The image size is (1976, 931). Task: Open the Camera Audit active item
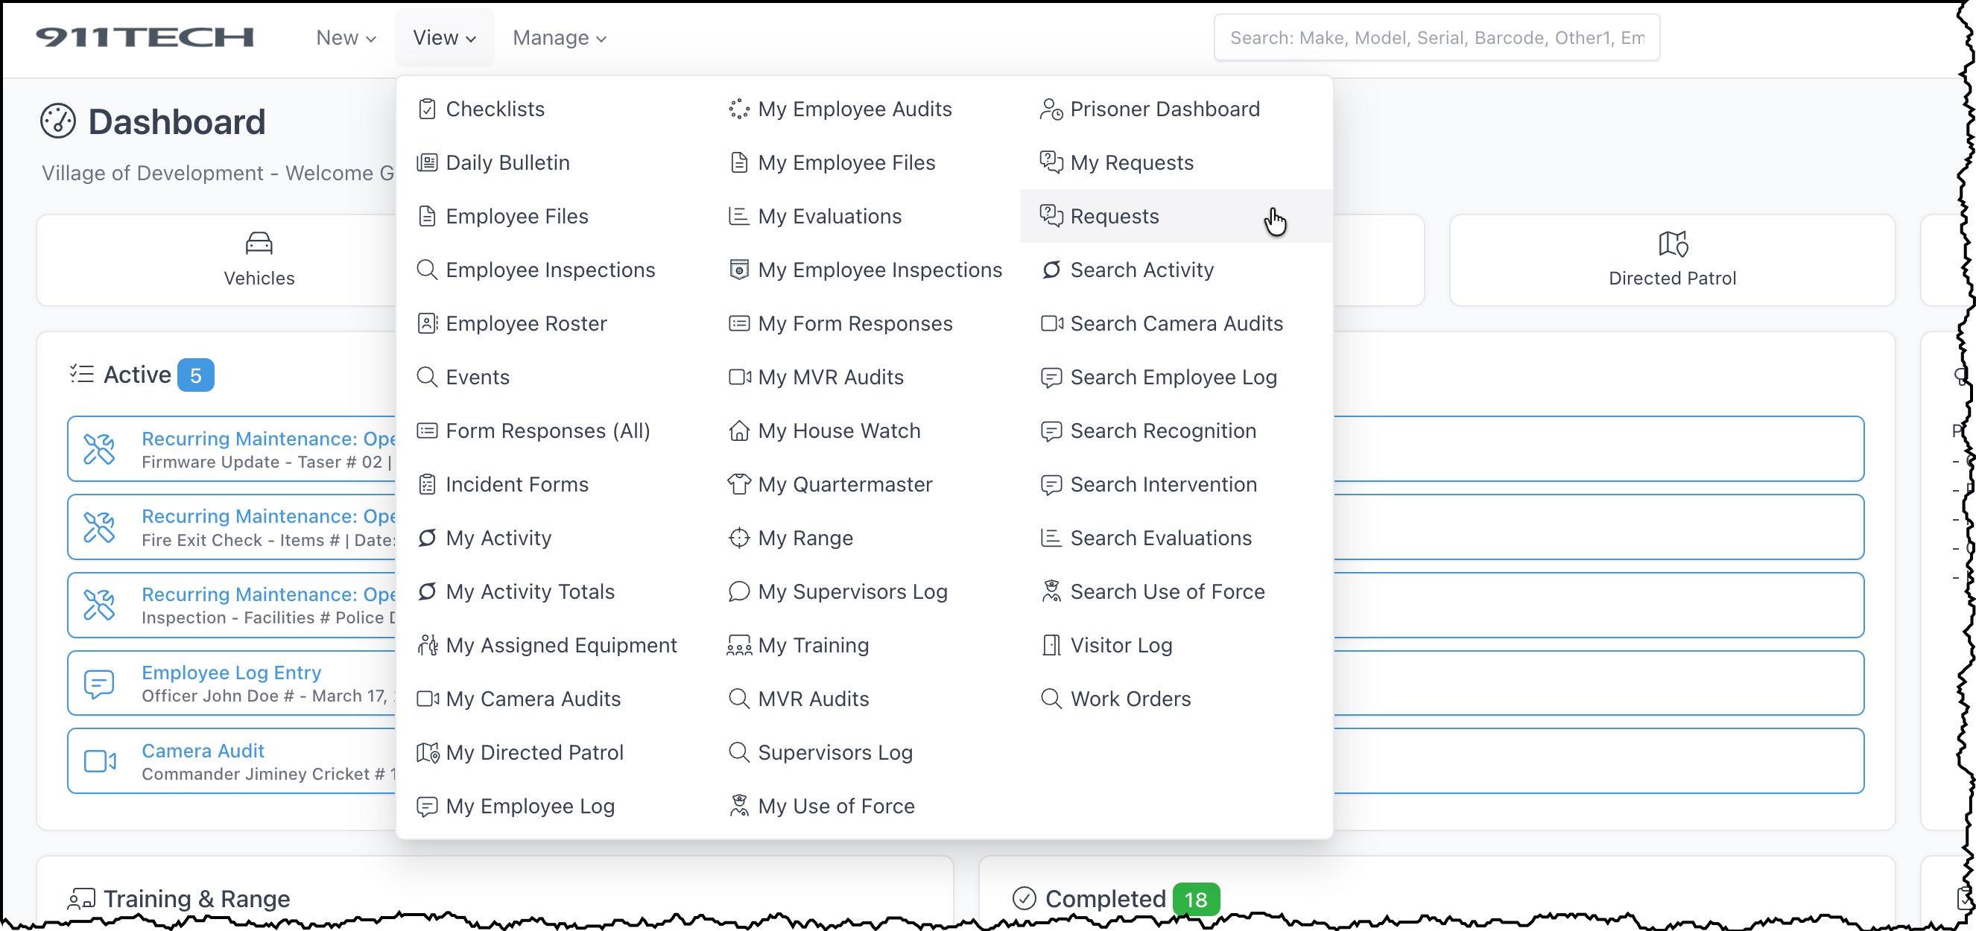pos(203,751)
